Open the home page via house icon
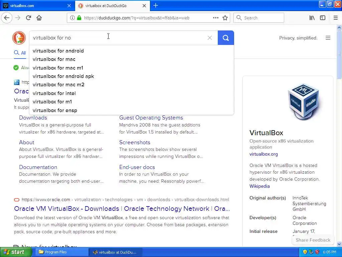This screenshot has height=257, width=342. click(39, 18)
